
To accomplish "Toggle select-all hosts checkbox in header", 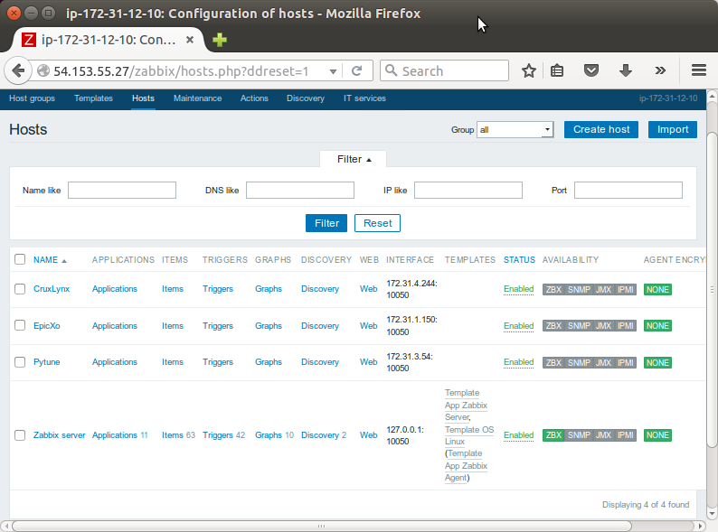I will [x=20, y=259].
